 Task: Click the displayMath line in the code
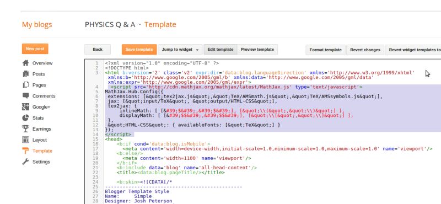[236, 115]
